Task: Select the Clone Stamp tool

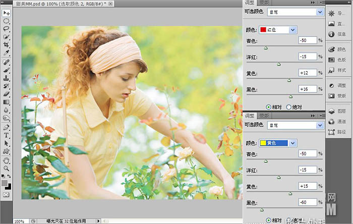Action: pos(6,78)
